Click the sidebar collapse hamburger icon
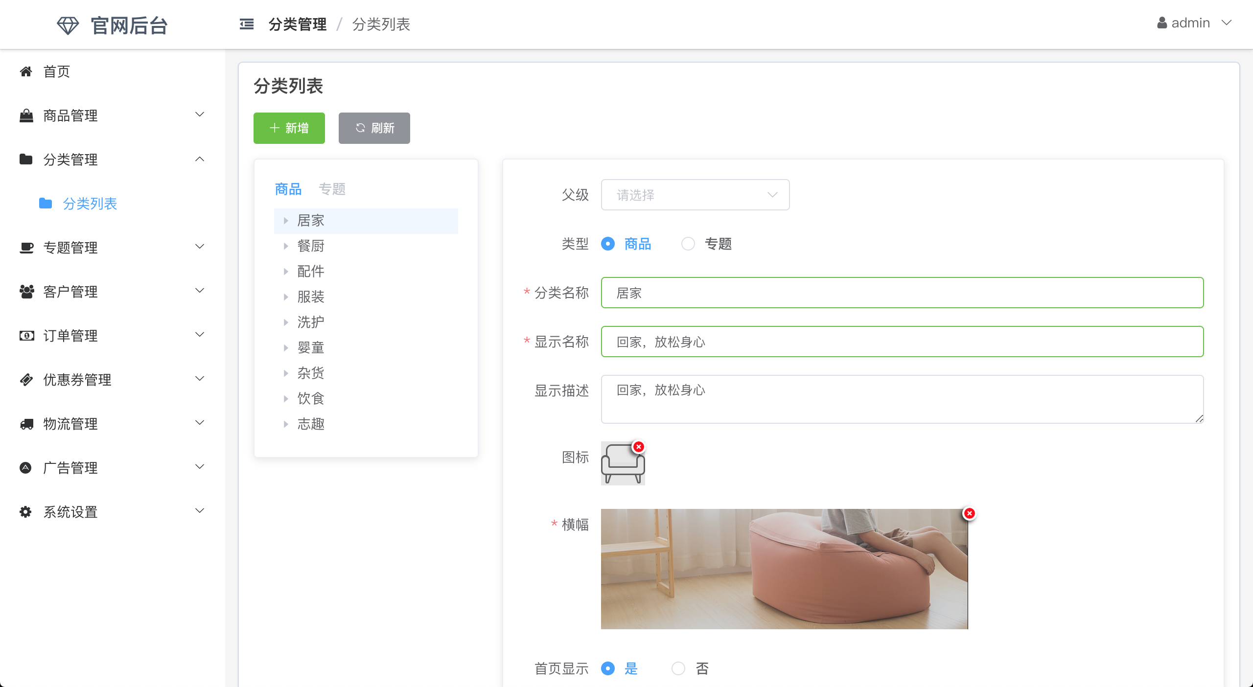The height and width of the screenshot is (687, 1253). (247, 24)
